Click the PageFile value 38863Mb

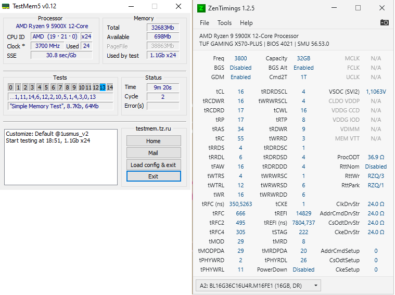[x=163, y=46]
